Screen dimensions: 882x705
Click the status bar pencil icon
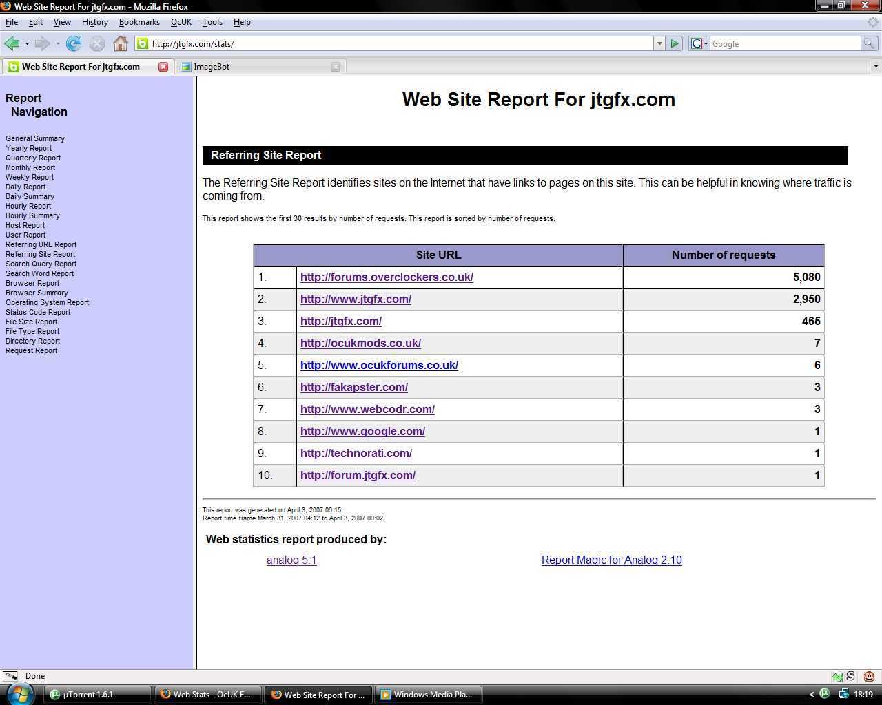pyautogui.click(x=10, y=676)
